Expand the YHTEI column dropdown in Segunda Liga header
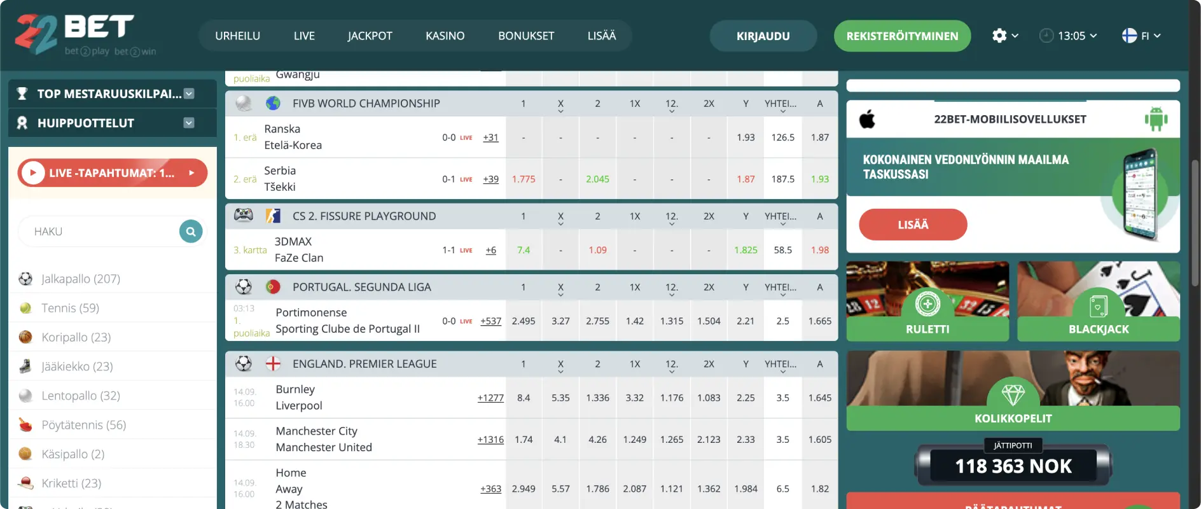This screenshot has width=1201, height=509. click(783, 295)
